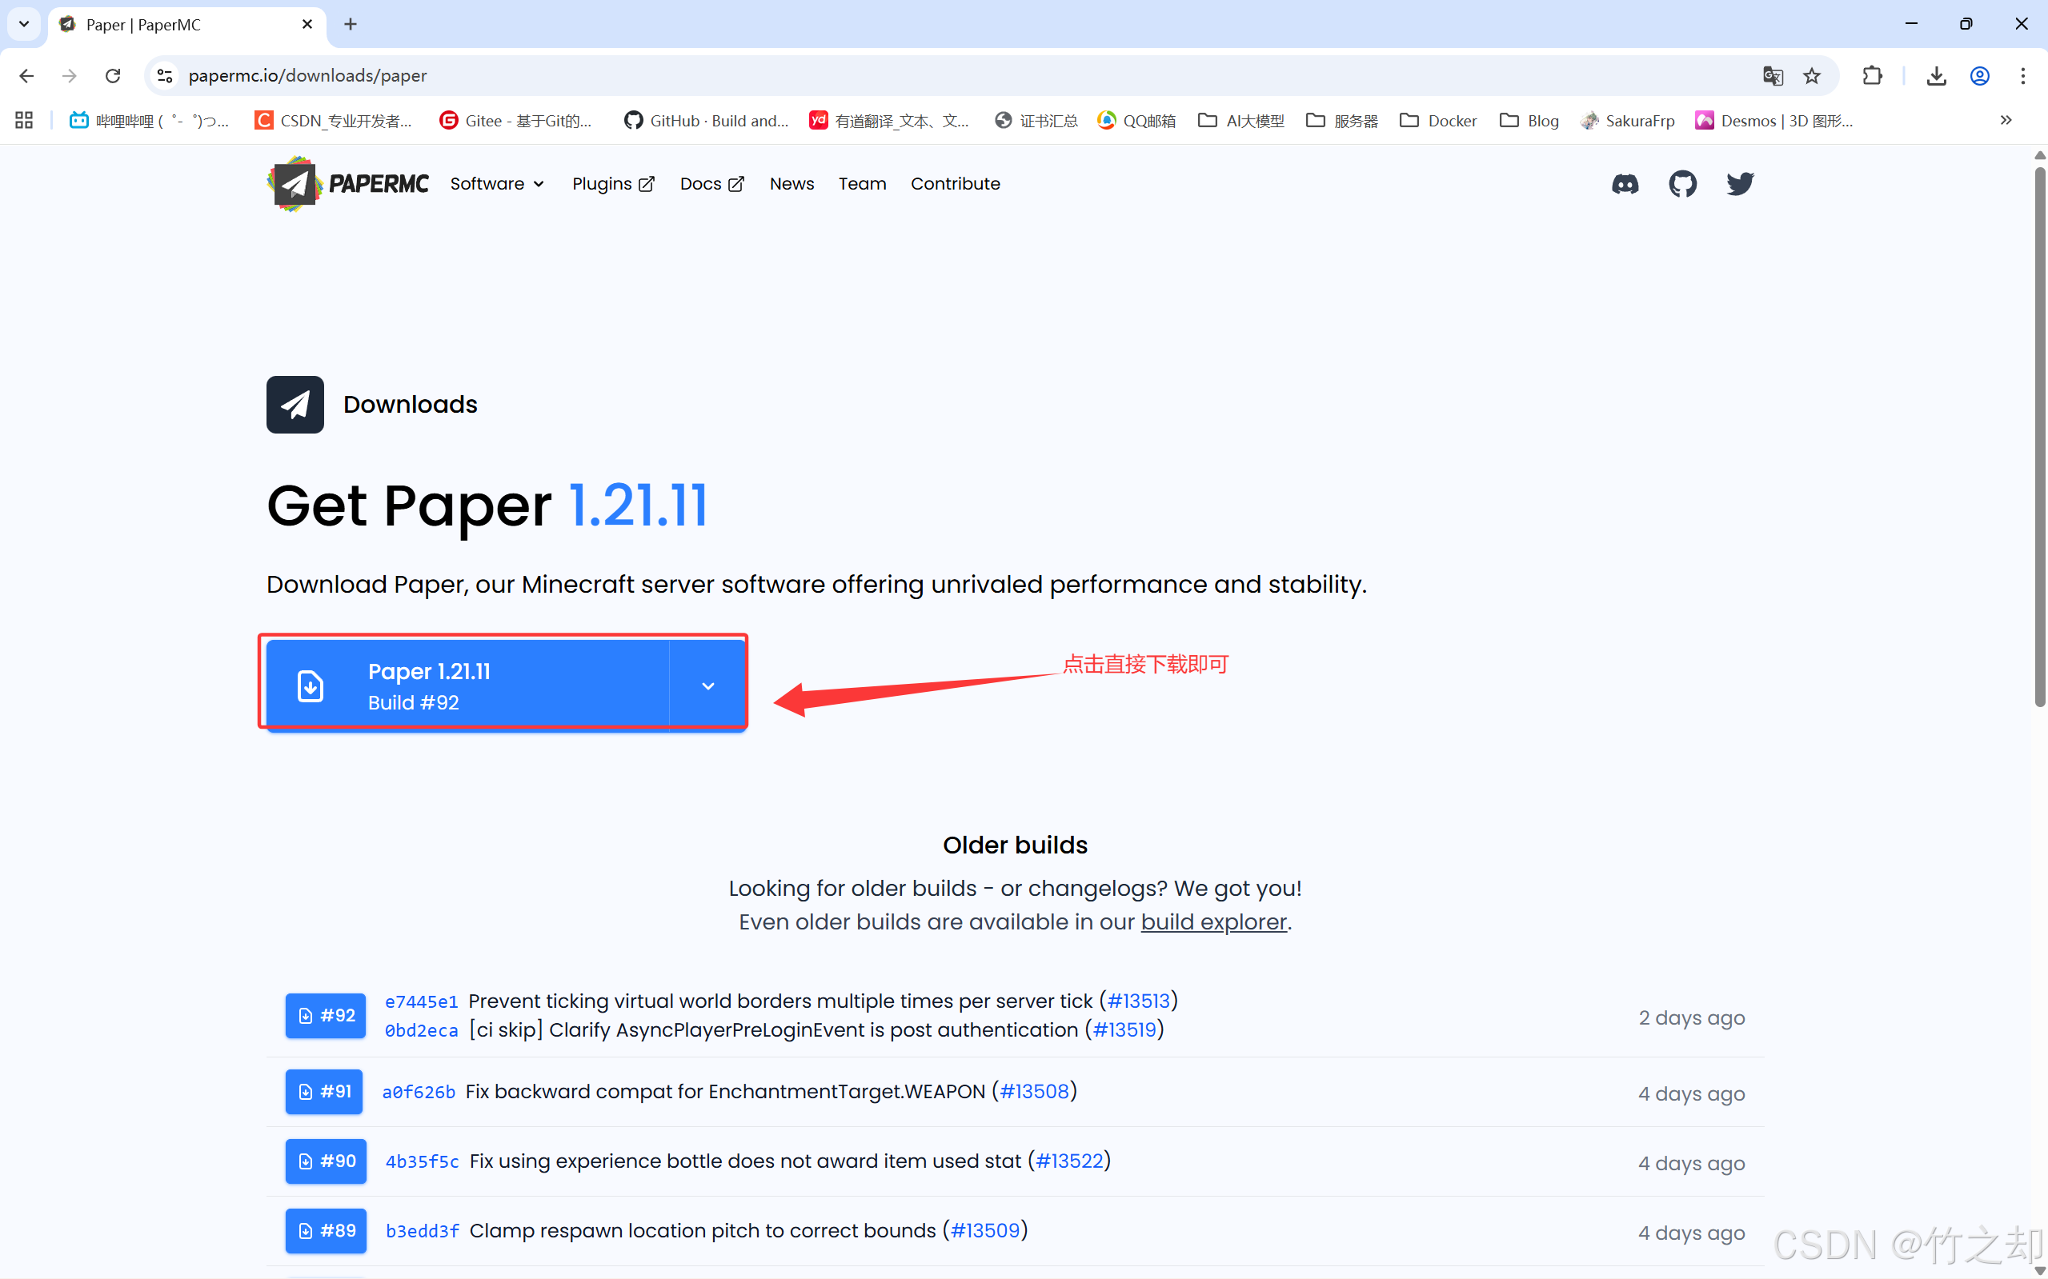
Task: Show hidden bookmarks overflow chevron
Action: 2006,120
